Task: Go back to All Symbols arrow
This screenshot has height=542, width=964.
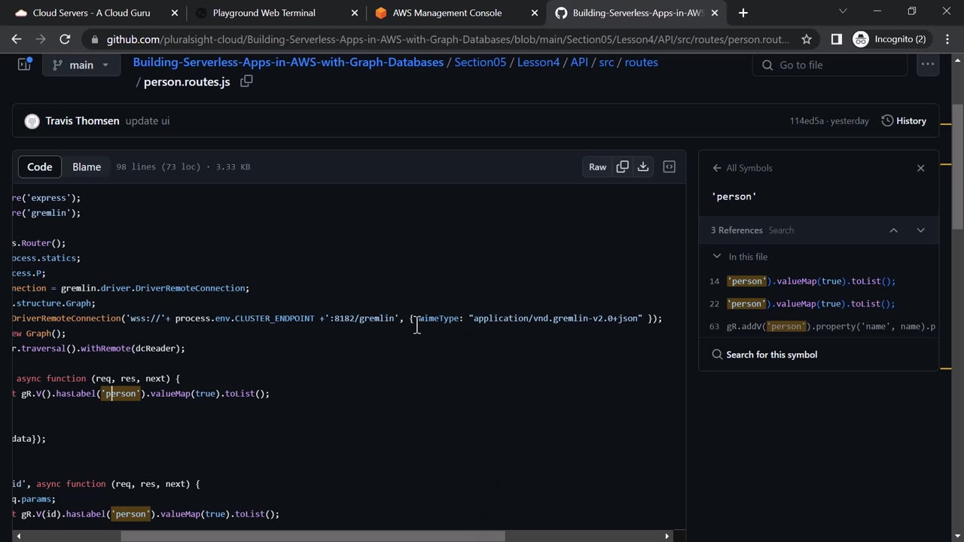Action: point(717,168)
